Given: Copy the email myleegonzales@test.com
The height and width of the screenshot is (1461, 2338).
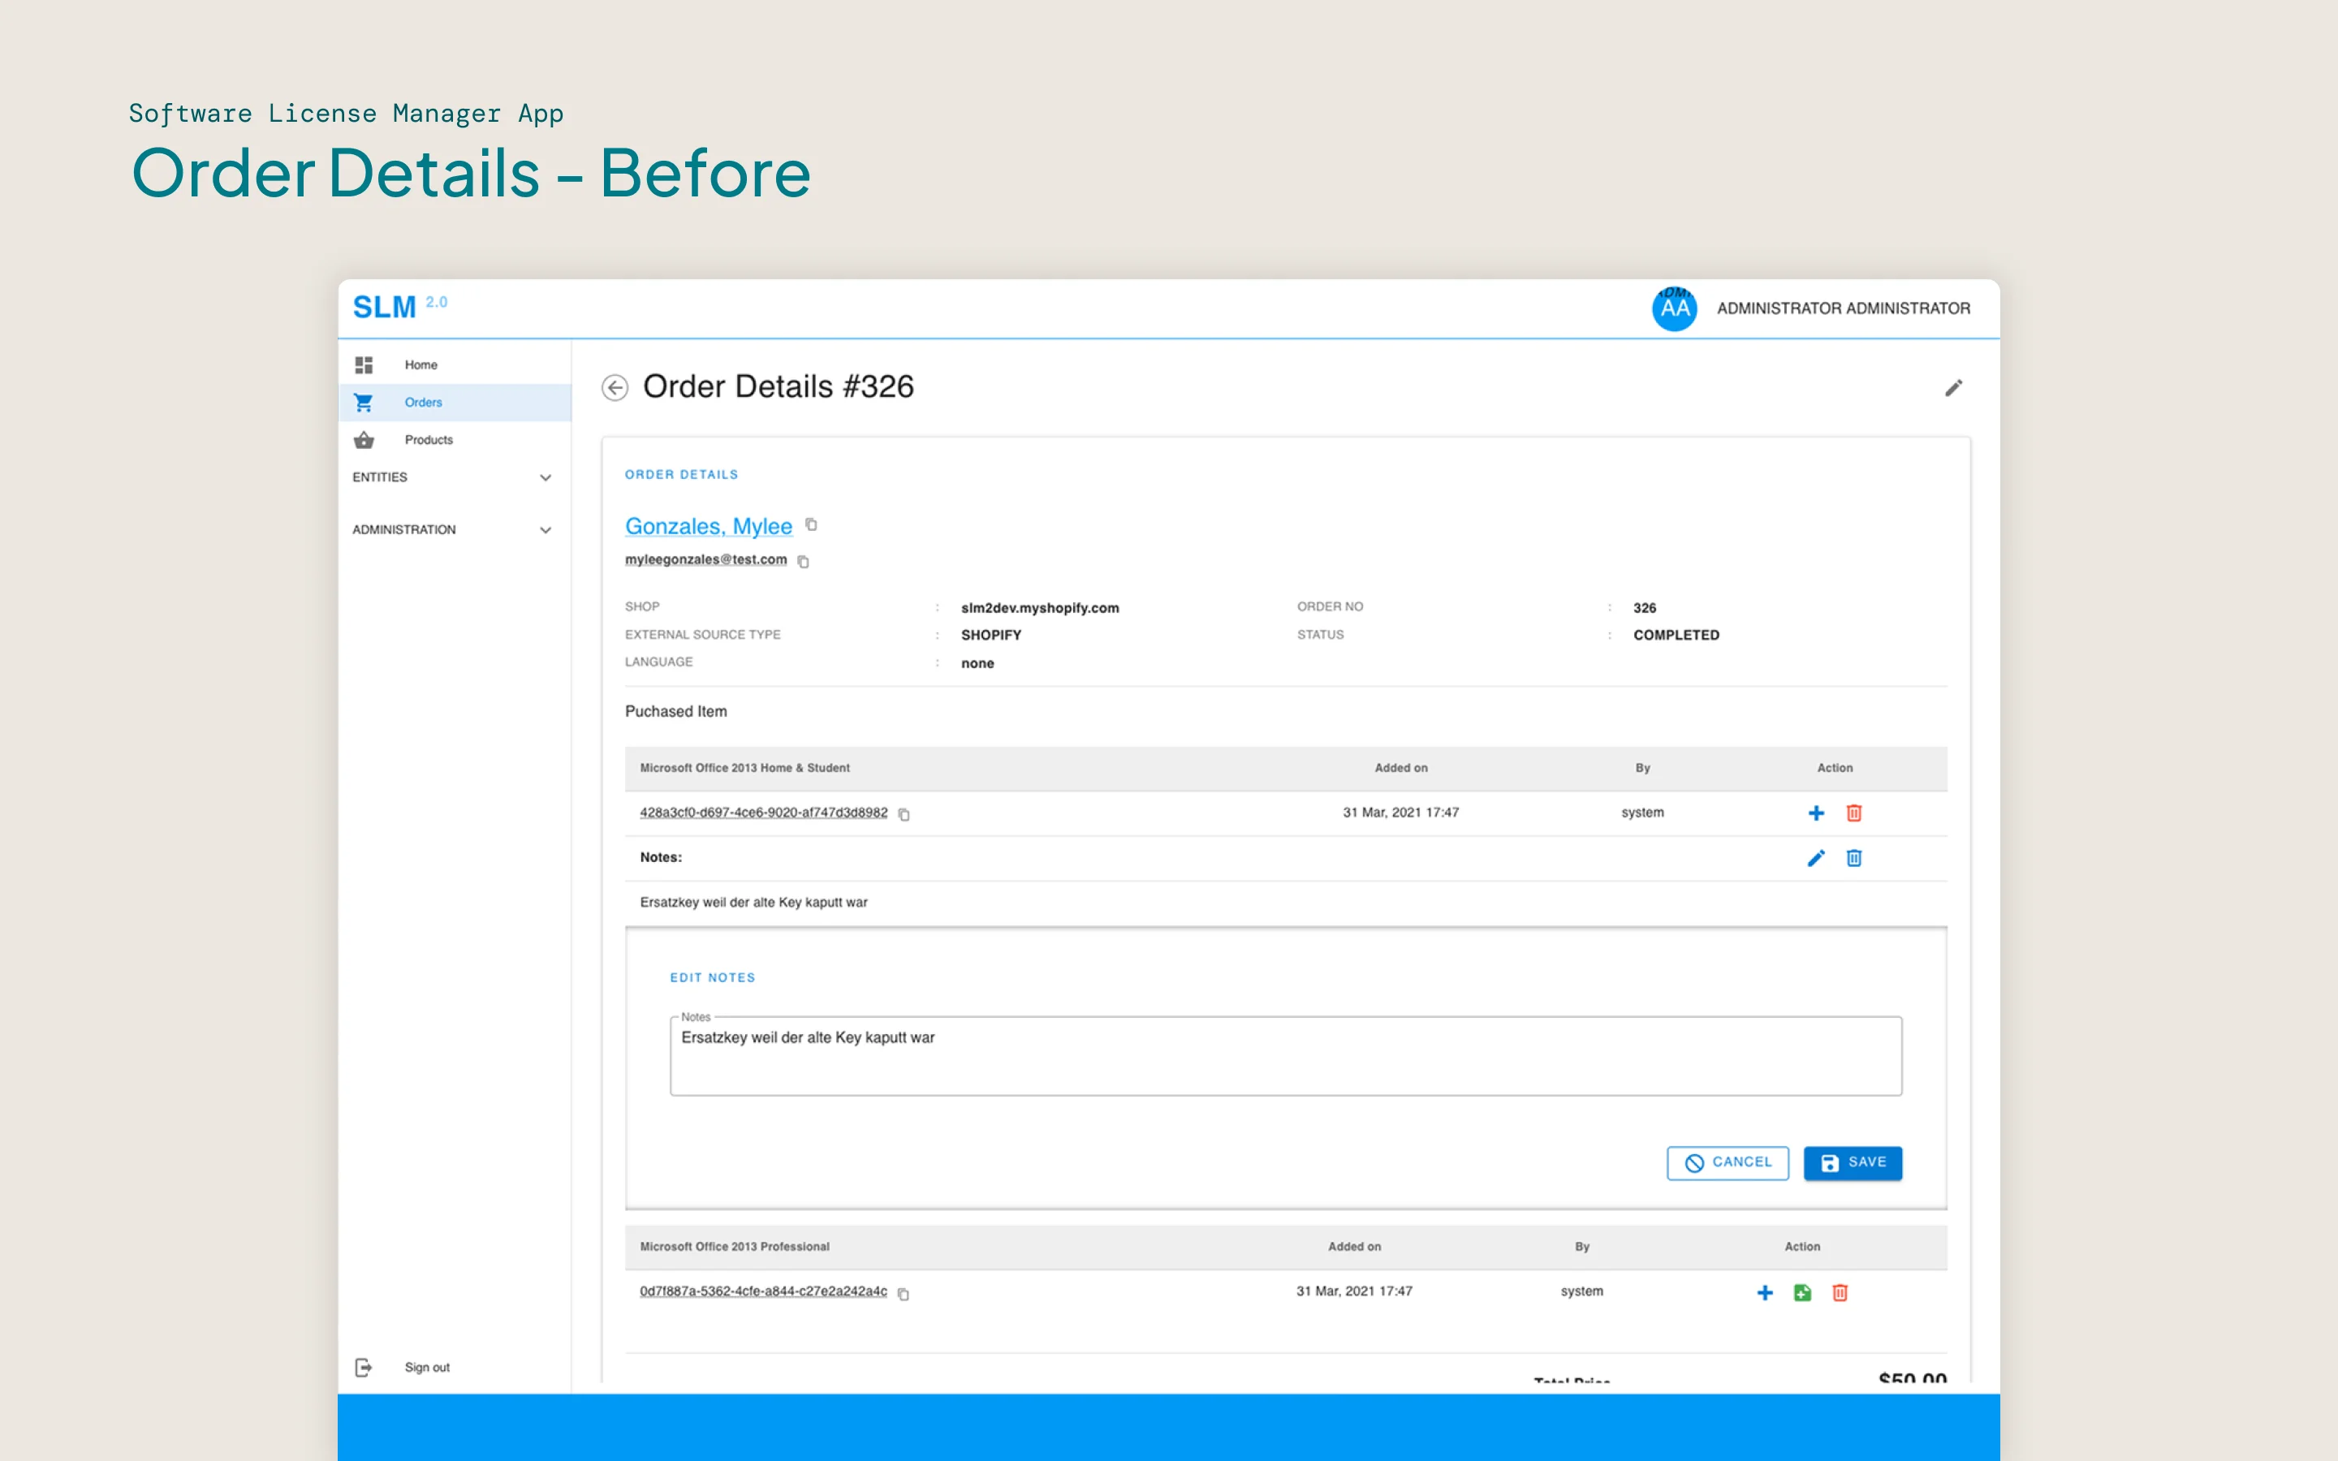Looking at the screenshot, I should (803, 562).
